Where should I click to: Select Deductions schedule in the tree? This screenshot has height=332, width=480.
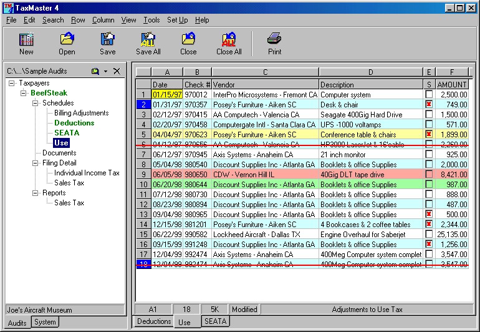74,123
